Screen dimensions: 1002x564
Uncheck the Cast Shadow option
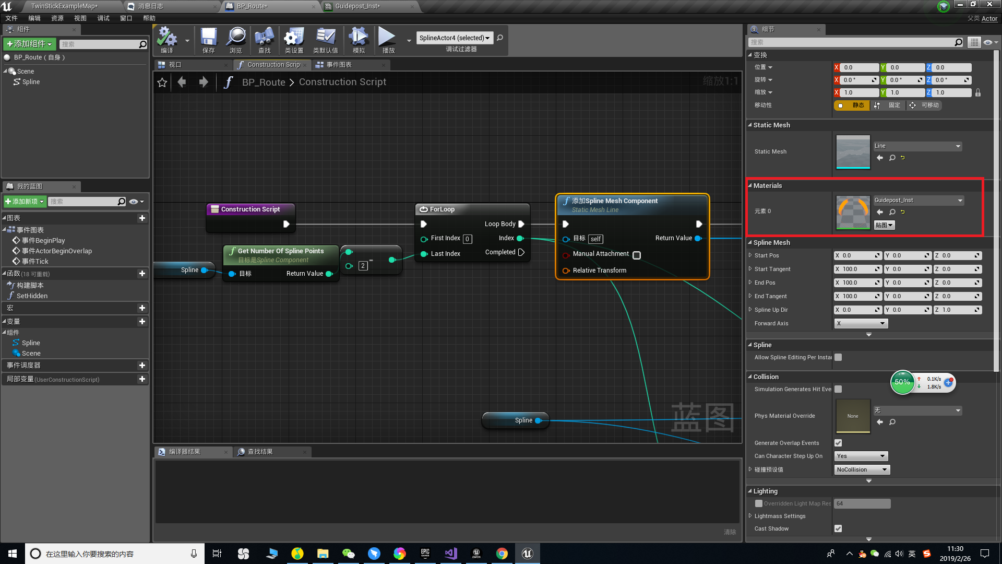[x=838, y=528]
